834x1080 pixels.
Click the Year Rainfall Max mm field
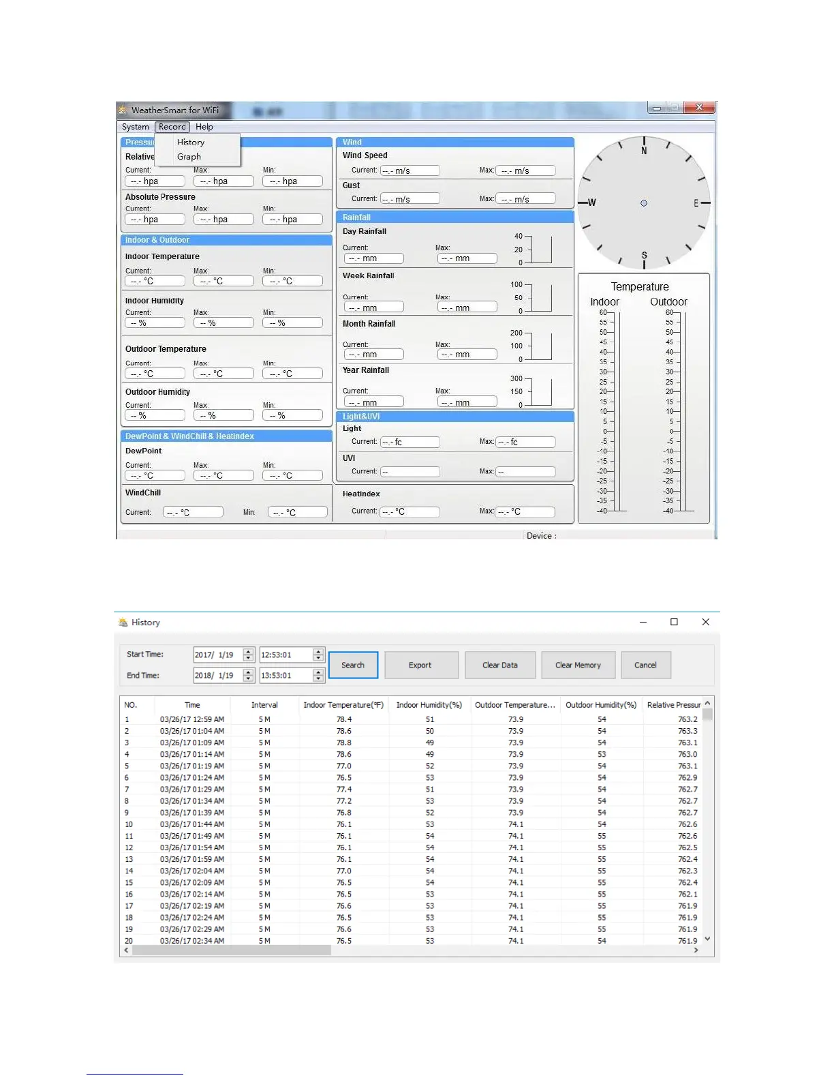click(x=467, y=402)
